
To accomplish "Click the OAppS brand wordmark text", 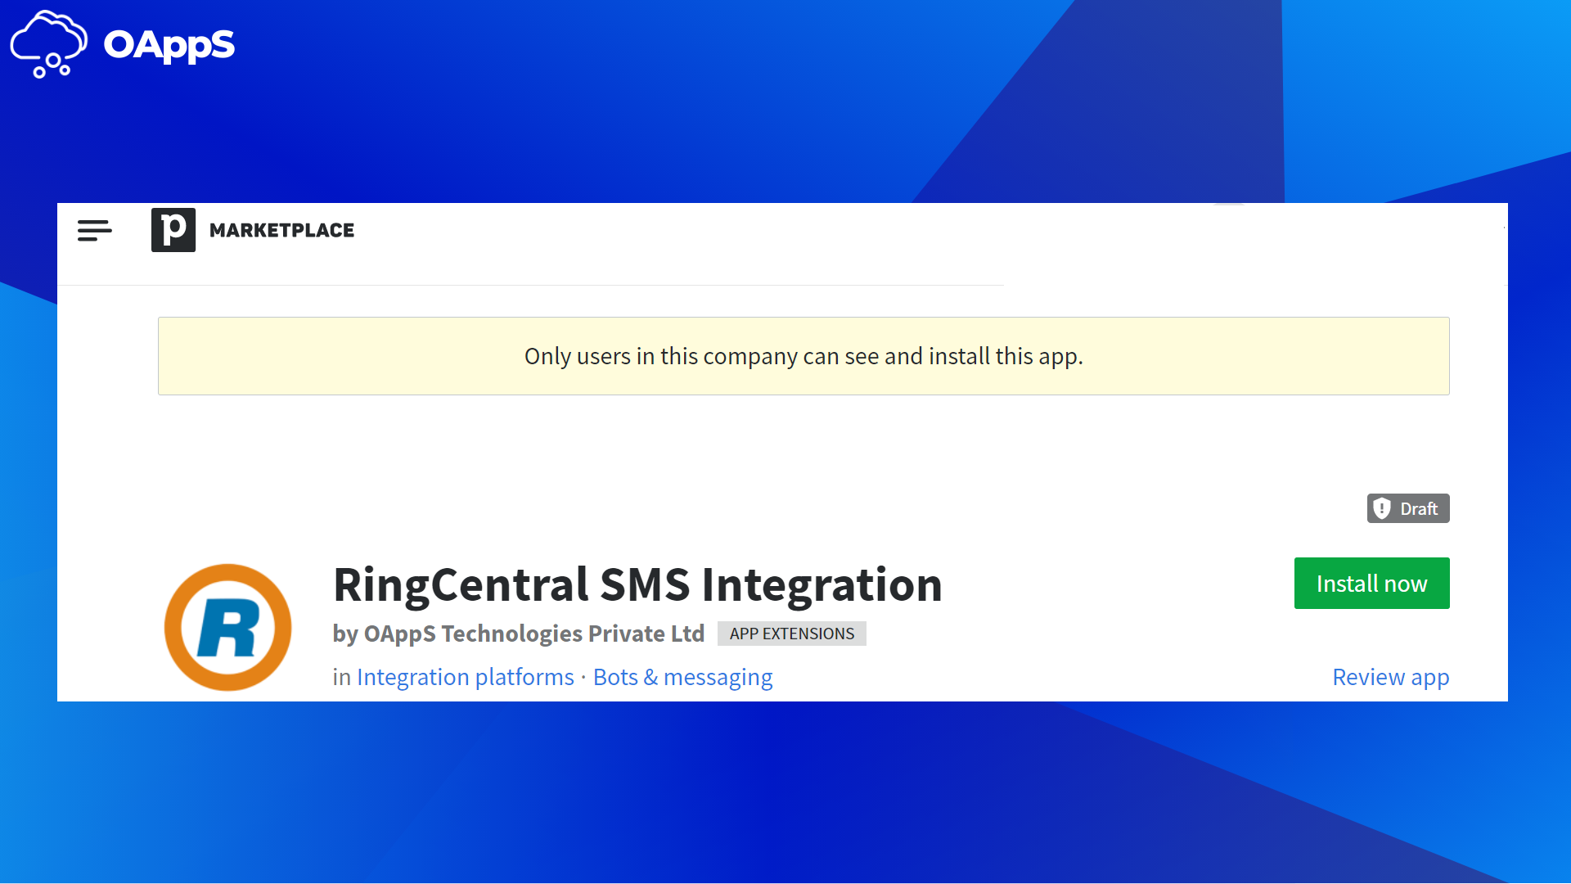I will [x=169, y=45].
